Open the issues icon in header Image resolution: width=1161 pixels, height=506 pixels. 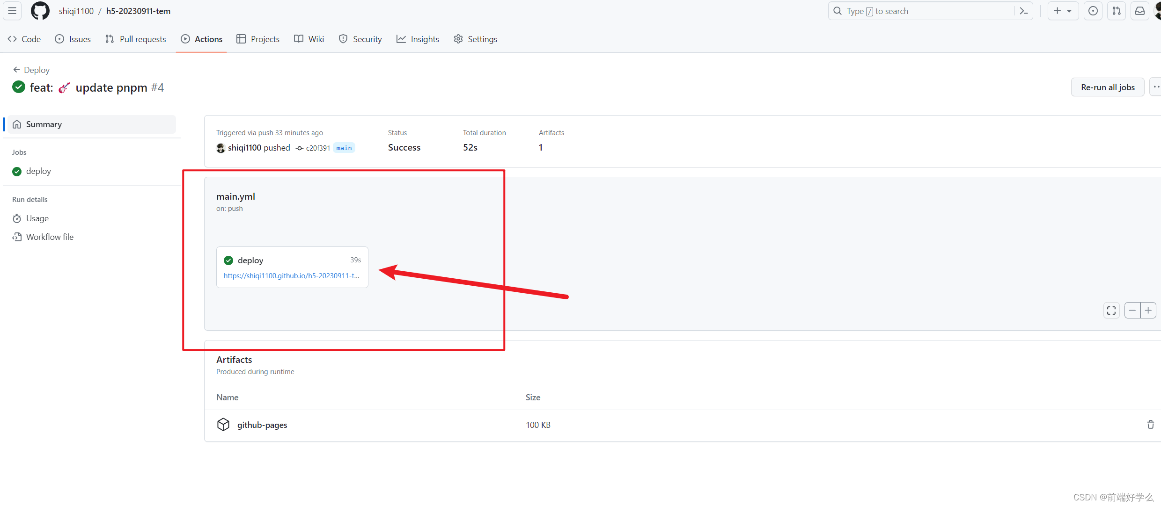pos(1093,11)
